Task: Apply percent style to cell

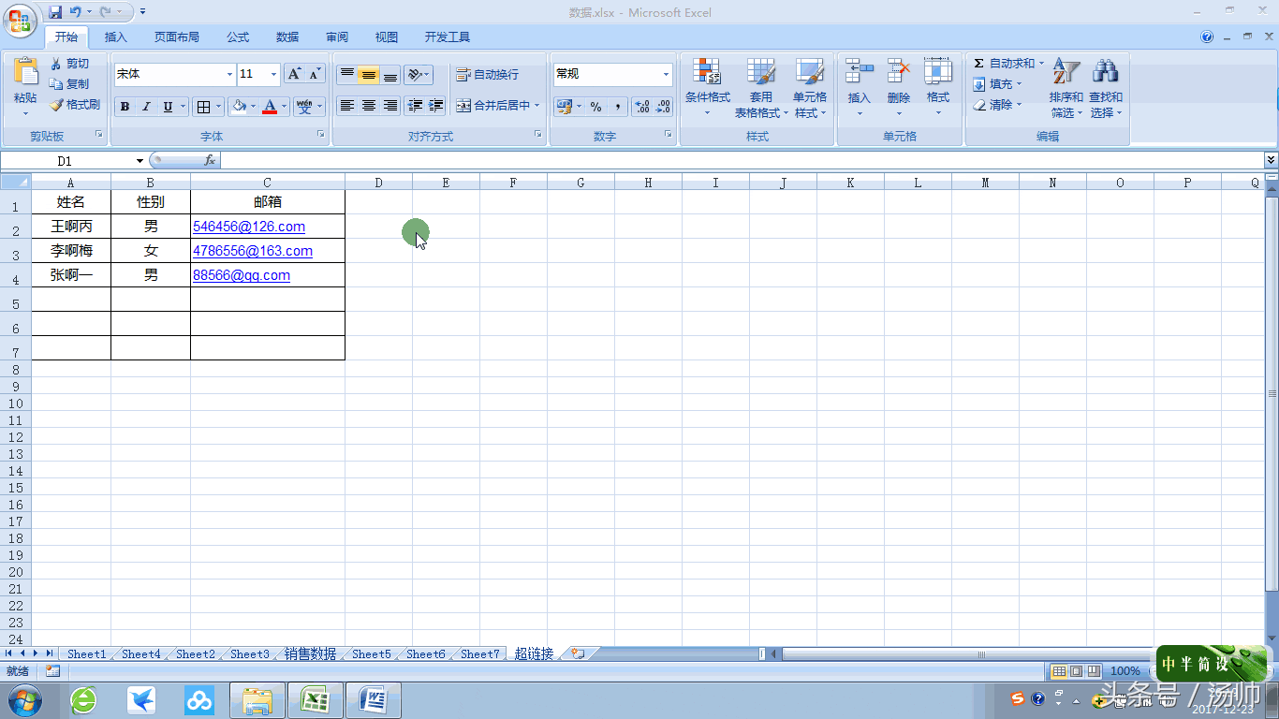Action: tap(596, 107)
